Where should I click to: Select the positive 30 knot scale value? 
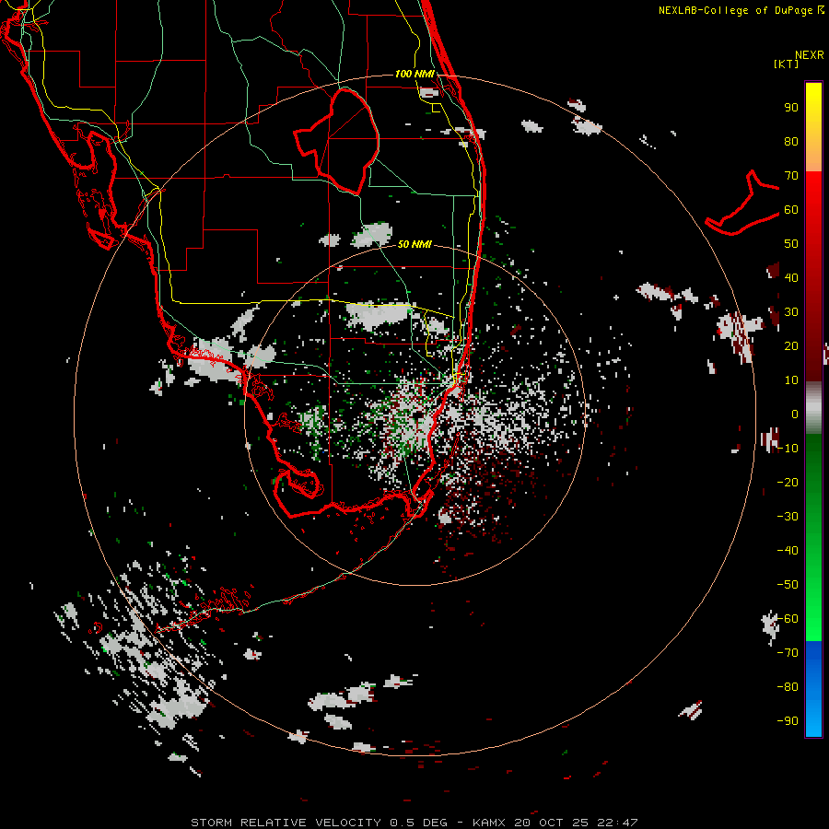point(791,312)
